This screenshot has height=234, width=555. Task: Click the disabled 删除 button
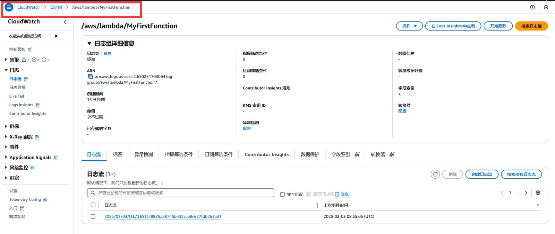point(453,174)
